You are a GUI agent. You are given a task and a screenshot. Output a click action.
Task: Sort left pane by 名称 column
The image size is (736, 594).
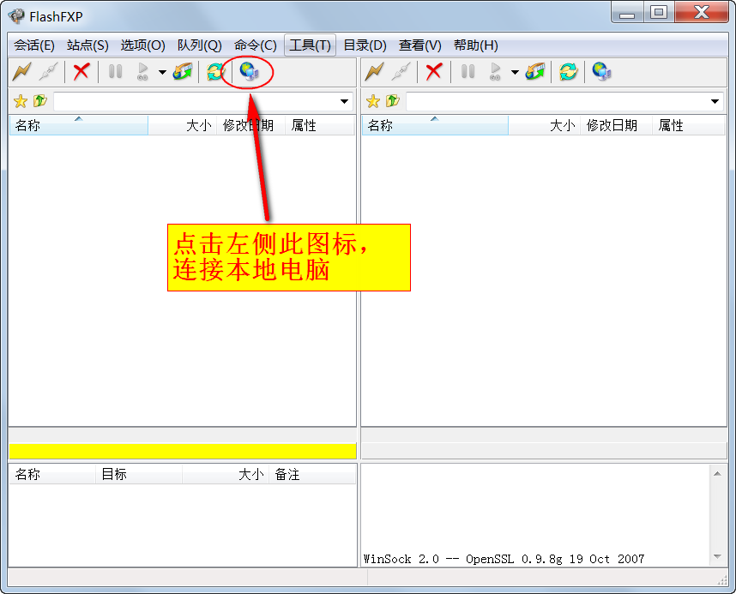click(x=78, y=125)
